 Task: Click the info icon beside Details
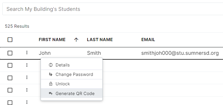51,65
